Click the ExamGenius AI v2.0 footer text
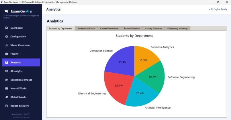Screen dimensions: 231x120 point(21,114)
